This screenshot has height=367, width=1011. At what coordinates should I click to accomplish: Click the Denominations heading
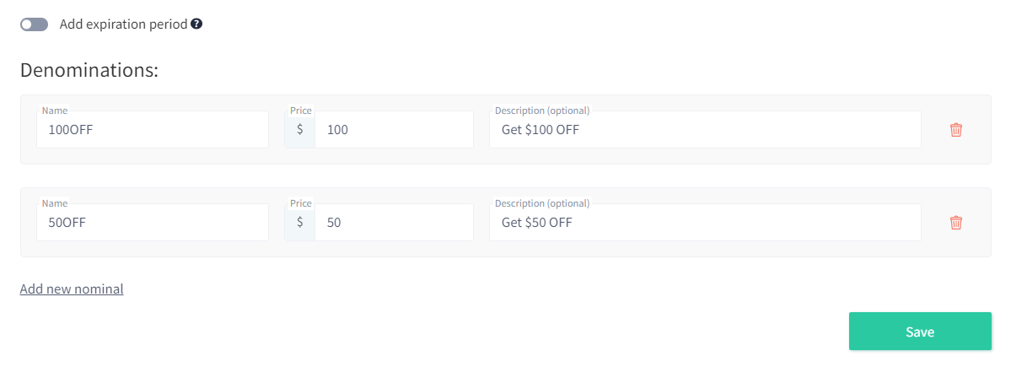pyautogui.click(x=89, y=70)
